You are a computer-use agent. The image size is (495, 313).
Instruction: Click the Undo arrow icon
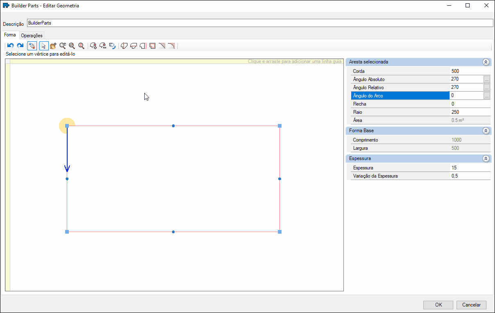tap(11, 46)
